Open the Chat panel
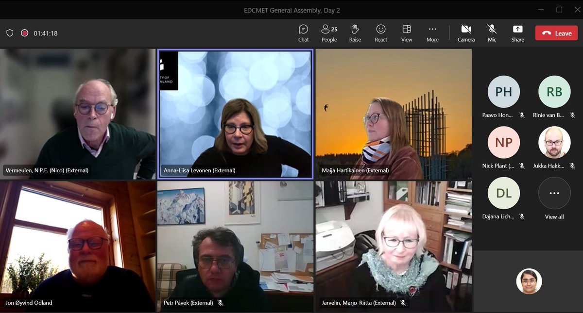 point(303,33)
